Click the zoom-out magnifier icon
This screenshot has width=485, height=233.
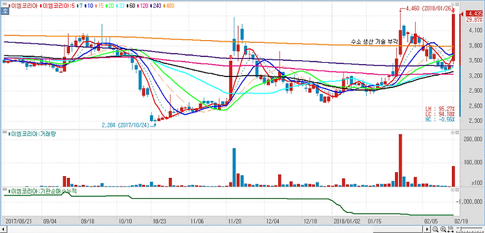pyautogui.click(x=435, y=229)
